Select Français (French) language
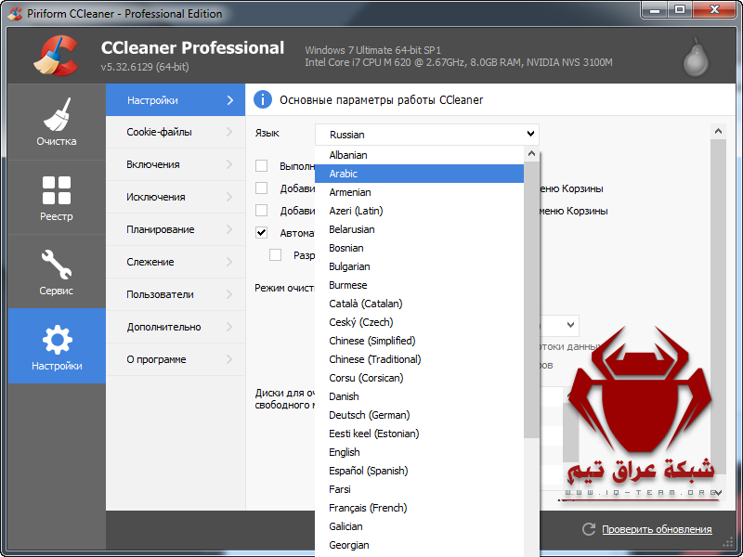743x557 pixels. 420,508
